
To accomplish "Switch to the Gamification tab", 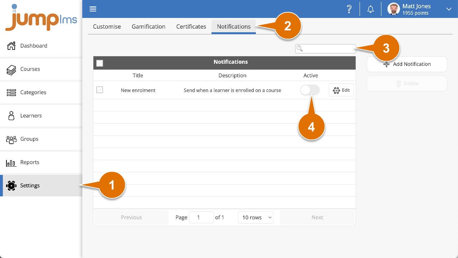I will [148, 27].
